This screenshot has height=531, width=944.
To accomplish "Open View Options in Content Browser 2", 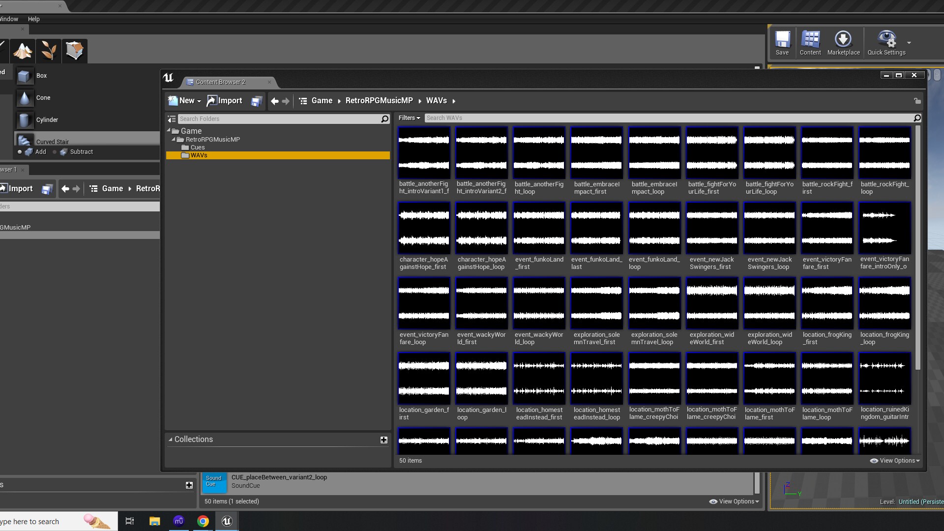I will coord(894,461).
